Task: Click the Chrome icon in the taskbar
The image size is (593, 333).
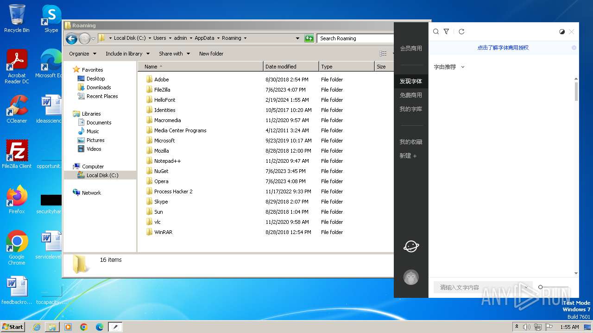Action: (x=84, y=327)
